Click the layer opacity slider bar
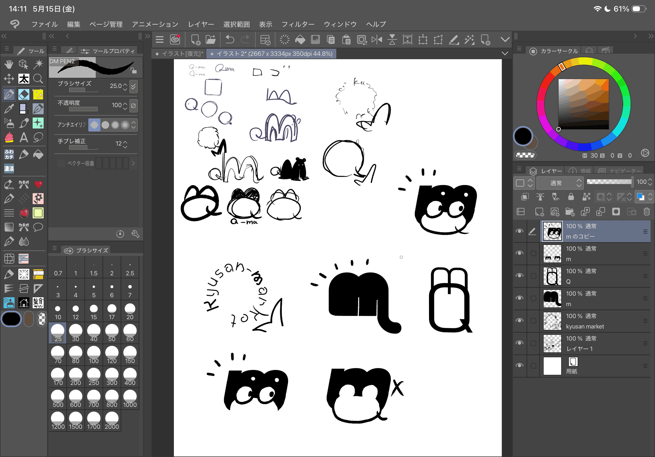This screenshot has height=457, width=655. pyautogui.click(x=609, y=182)
